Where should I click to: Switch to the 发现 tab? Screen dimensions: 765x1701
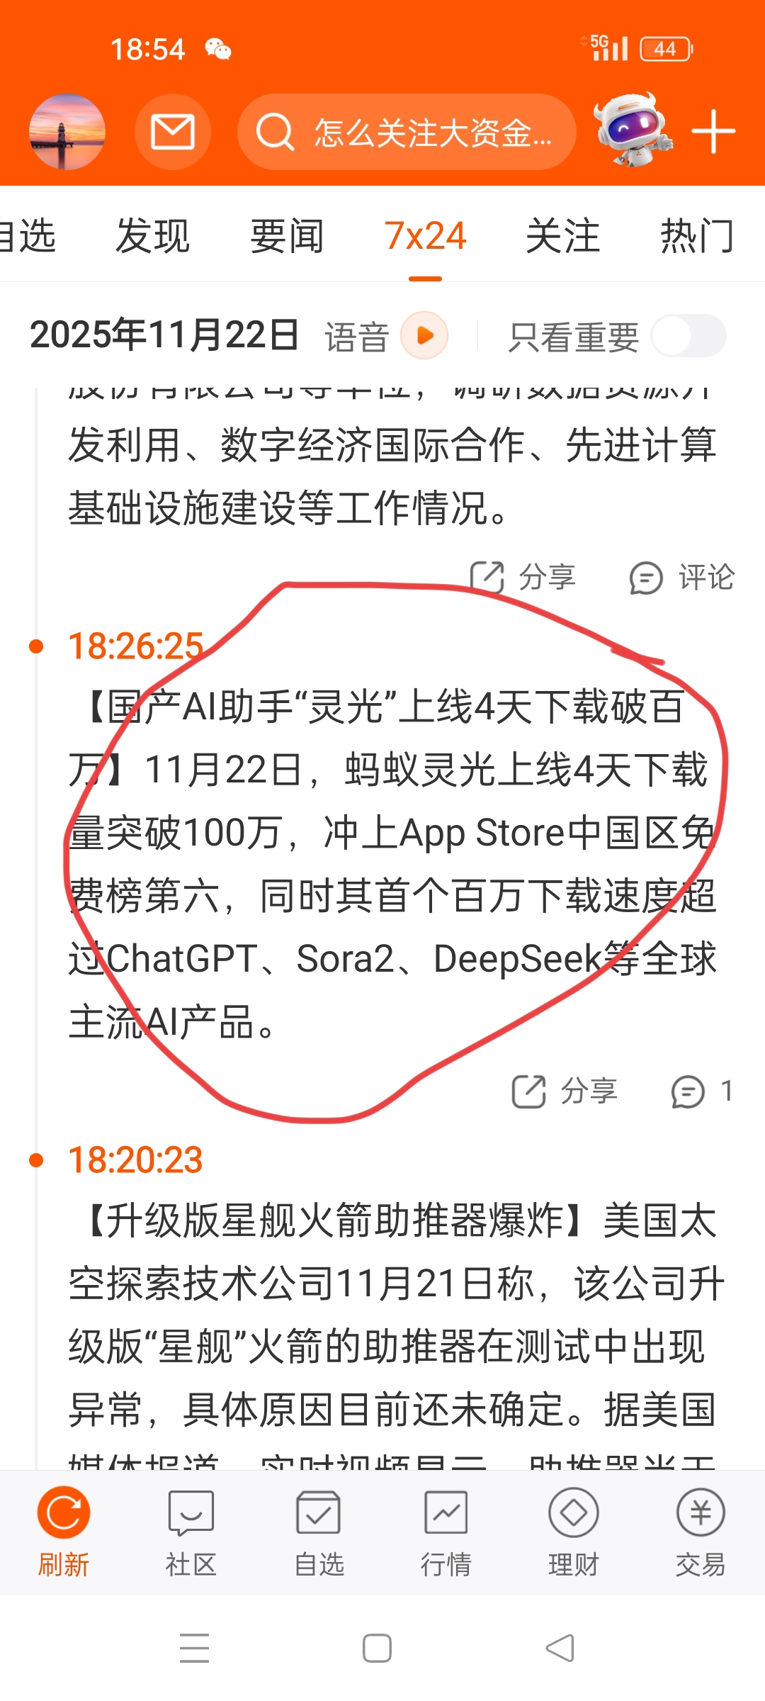(x=152, y=236)
